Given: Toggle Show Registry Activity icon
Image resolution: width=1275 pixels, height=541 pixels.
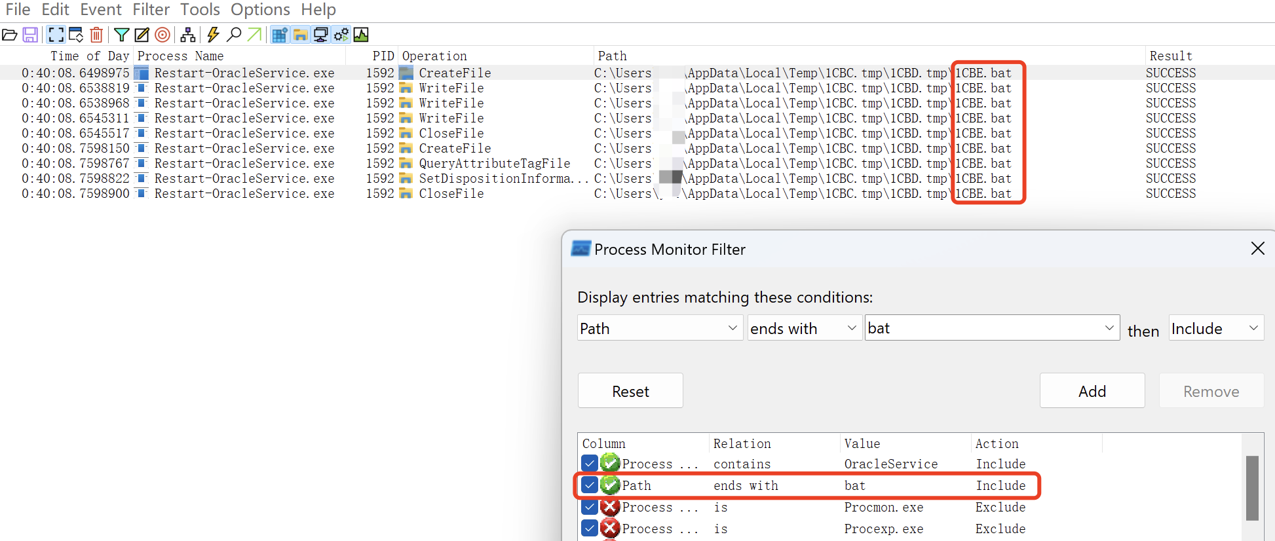Looking at the screenshot, I should click(280, 35).
